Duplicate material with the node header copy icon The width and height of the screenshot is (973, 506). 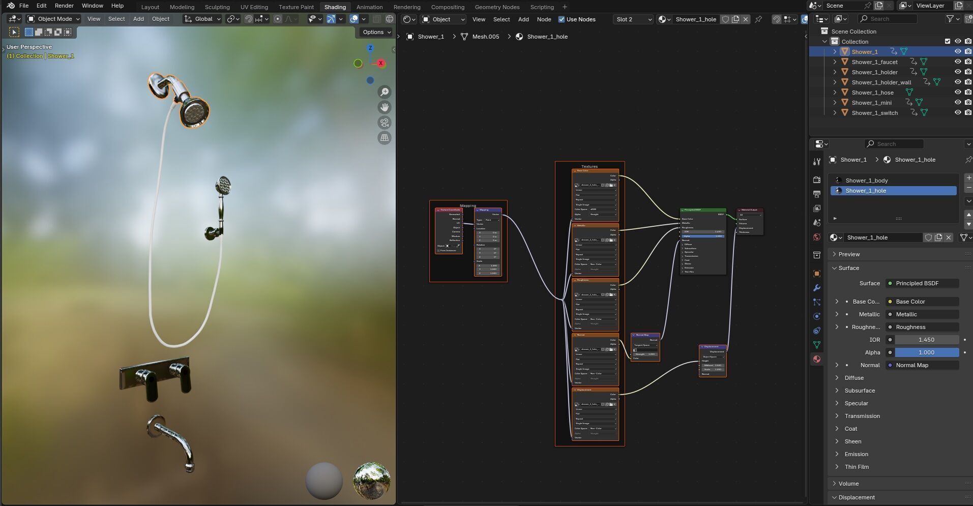735,19
